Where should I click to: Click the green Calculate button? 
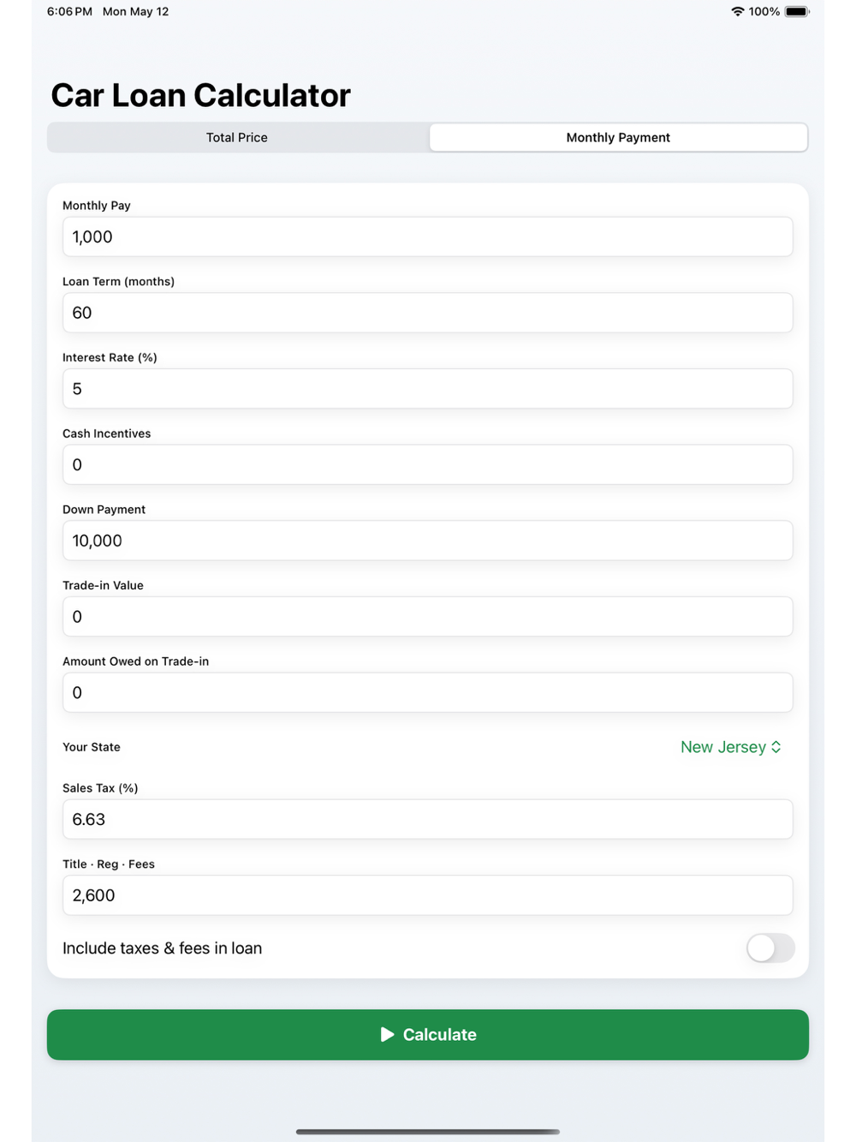428,1034
